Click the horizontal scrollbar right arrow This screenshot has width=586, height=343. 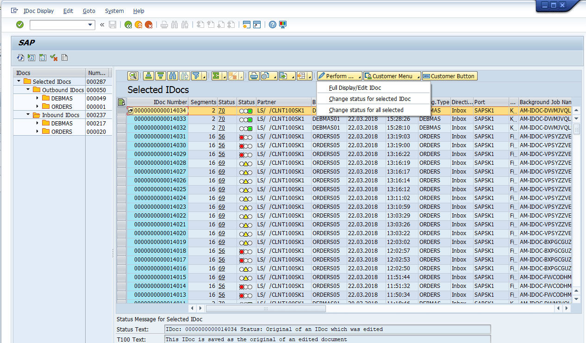point(567,308)
